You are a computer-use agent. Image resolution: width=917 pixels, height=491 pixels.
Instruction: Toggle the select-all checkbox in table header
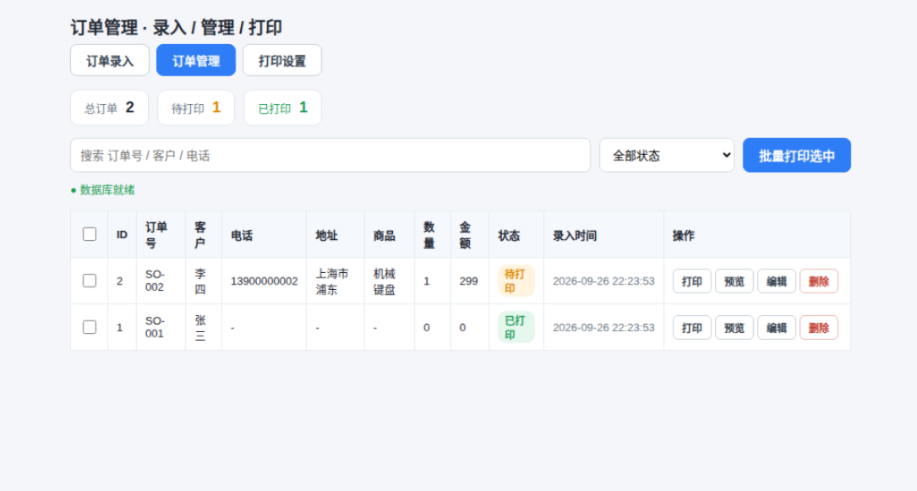point(90,234)
